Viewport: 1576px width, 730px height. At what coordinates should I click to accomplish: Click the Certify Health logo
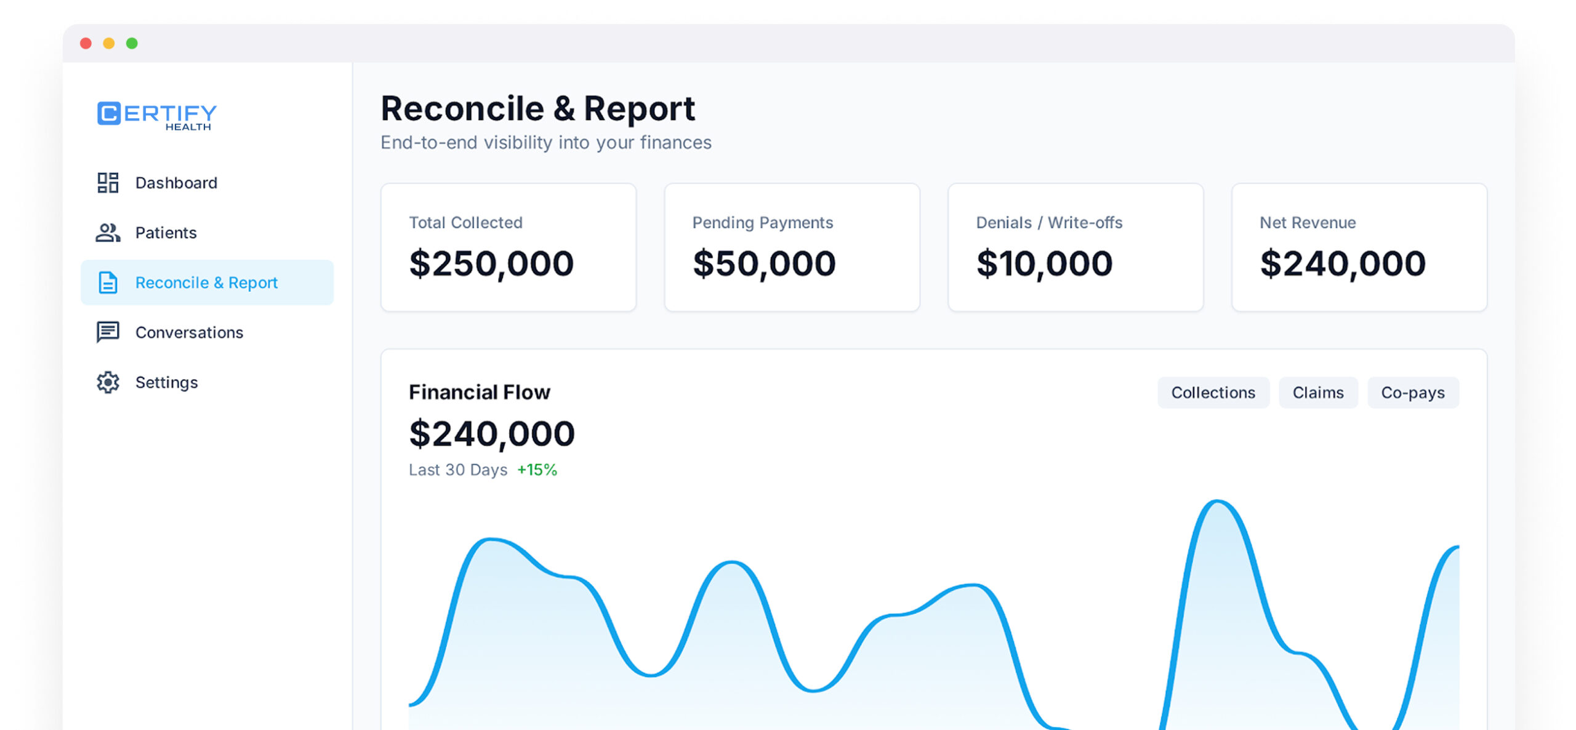[157, 115]
